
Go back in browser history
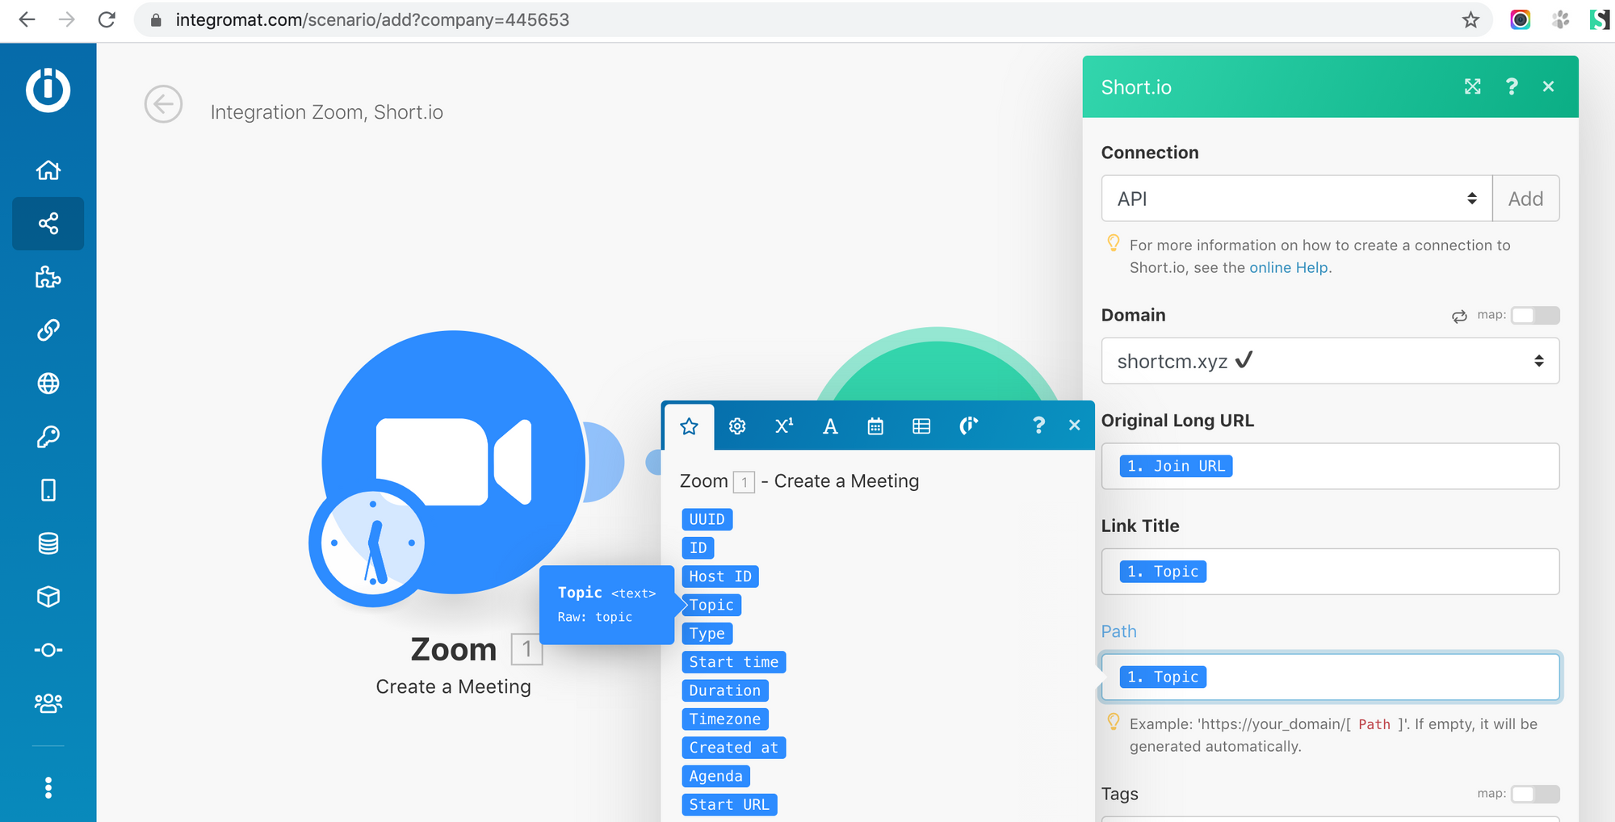[x=27, y=19]
